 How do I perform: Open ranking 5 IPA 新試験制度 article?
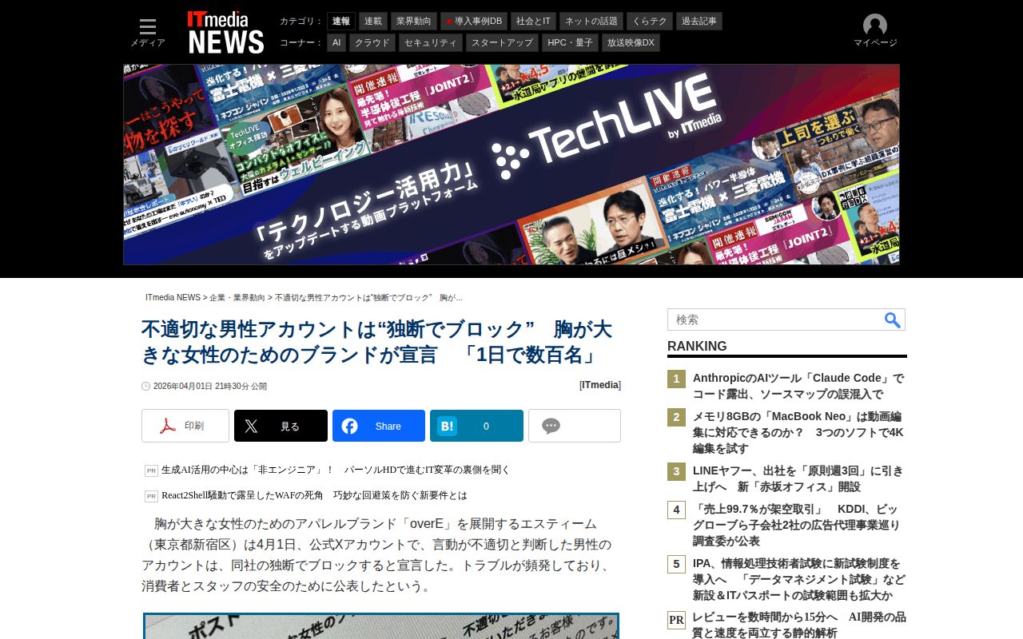coord(798,579)
